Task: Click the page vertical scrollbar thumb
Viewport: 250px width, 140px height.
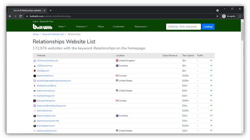Action: click(x=242, y=31)
